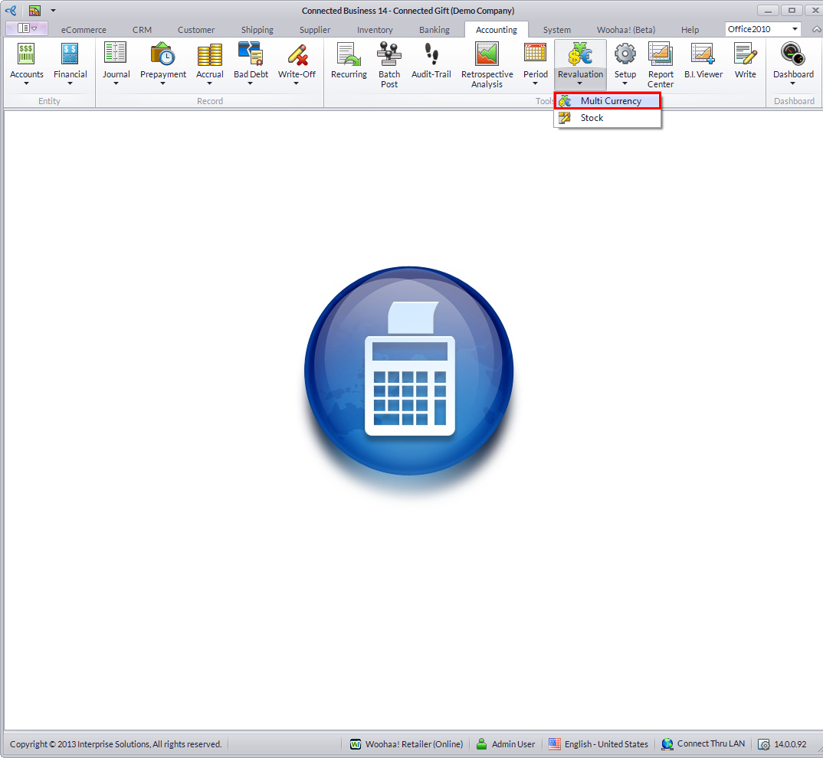Click the Journal ledger icon
Screen dimensions: 823x758
tap(116, 54)
